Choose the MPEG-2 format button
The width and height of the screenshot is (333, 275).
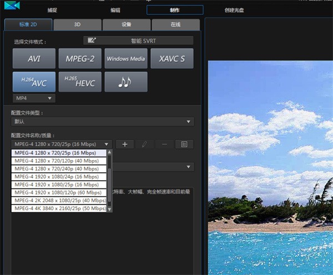80,58
